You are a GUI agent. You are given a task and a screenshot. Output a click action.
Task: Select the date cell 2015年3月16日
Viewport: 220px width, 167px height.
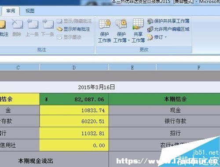[96, 87]
